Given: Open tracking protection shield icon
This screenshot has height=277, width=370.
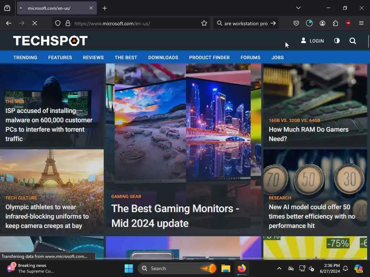Looking at the screenshot, I should [x=58, y=23].
